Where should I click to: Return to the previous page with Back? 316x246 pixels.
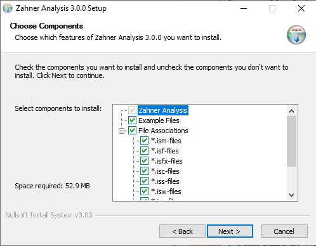[x=182, y=231]
